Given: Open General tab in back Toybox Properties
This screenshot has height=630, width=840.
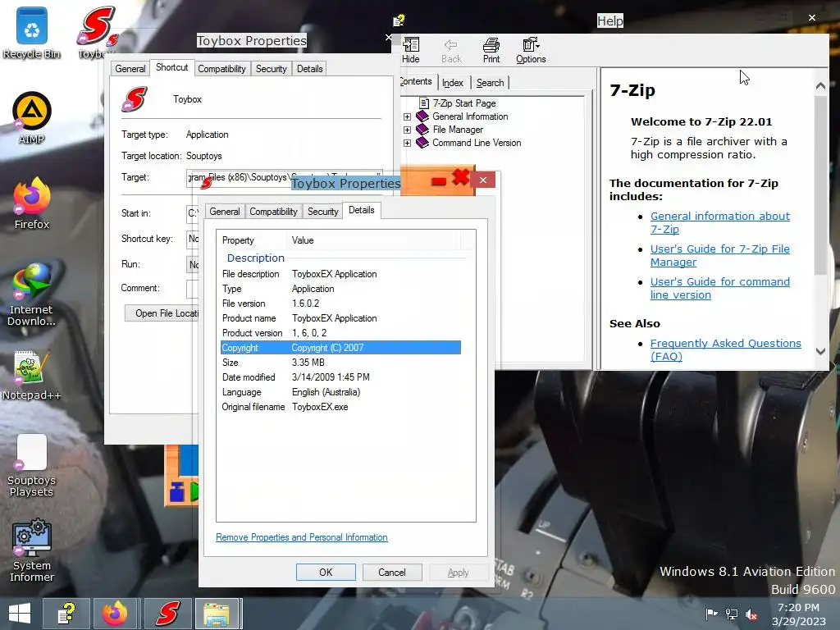Looking at the screenshot, I should pyautogui.click(x=130, y=69).
